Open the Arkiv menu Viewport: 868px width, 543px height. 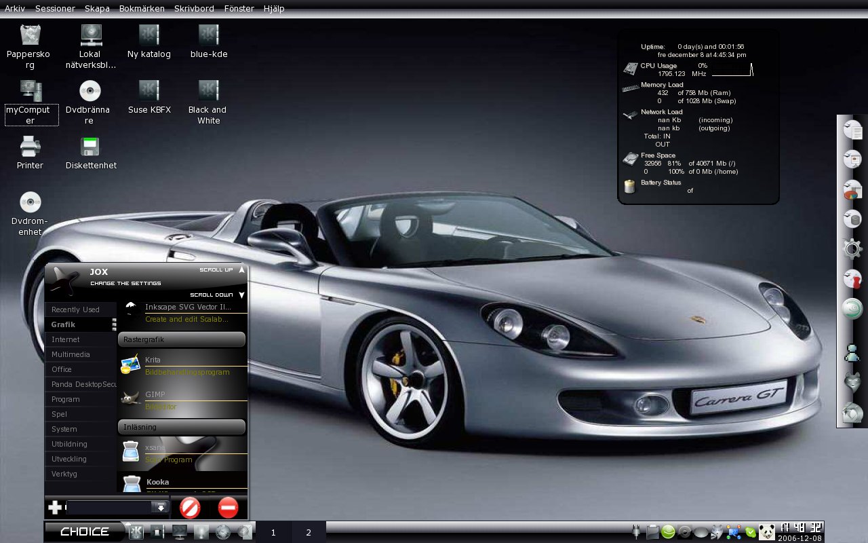click(x=15, y=9)
